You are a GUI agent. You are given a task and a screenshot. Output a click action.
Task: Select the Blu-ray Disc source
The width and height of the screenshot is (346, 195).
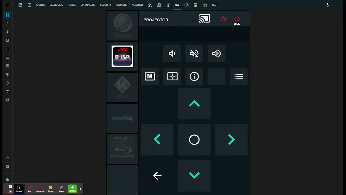pos(122,149)
